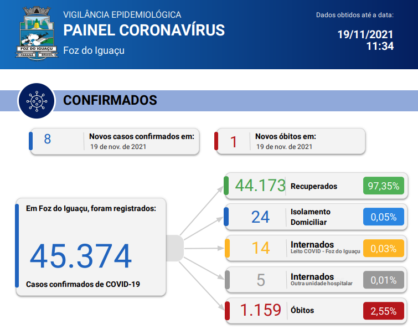Click the home isolation count 24
Viewport: 418px width, 329px height.
pos(260,217)
